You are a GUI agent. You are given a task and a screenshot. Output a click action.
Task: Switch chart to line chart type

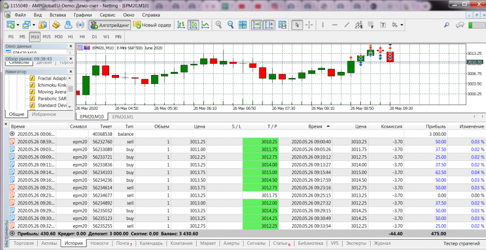(x=205, y=25)
